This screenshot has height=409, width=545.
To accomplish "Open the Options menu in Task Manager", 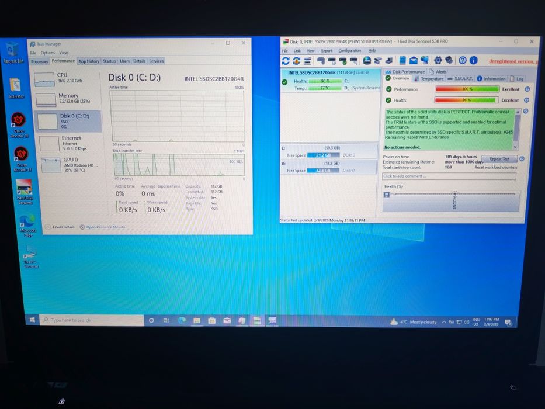I will tap(48, 53).
